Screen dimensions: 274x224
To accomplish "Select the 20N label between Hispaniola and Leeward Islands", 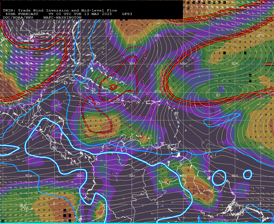I will (x=158, y=91).
